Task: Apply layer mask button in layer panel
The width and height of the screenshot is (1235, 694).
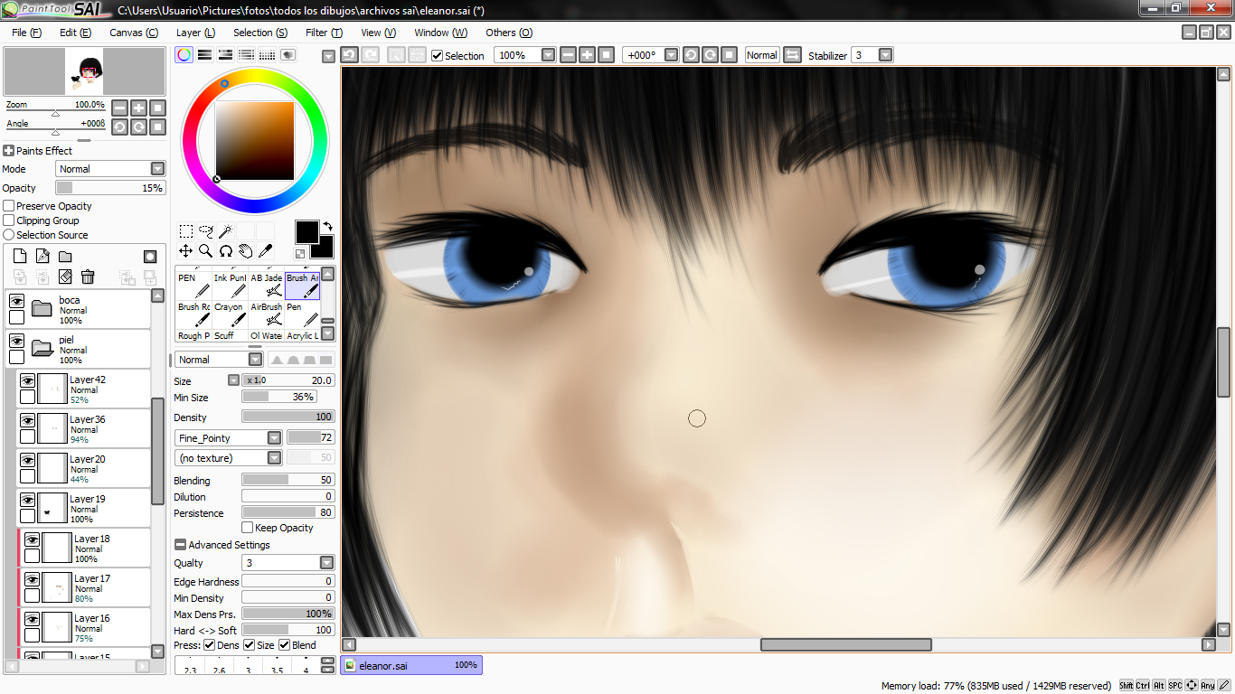Action: [x=150, y=257]
